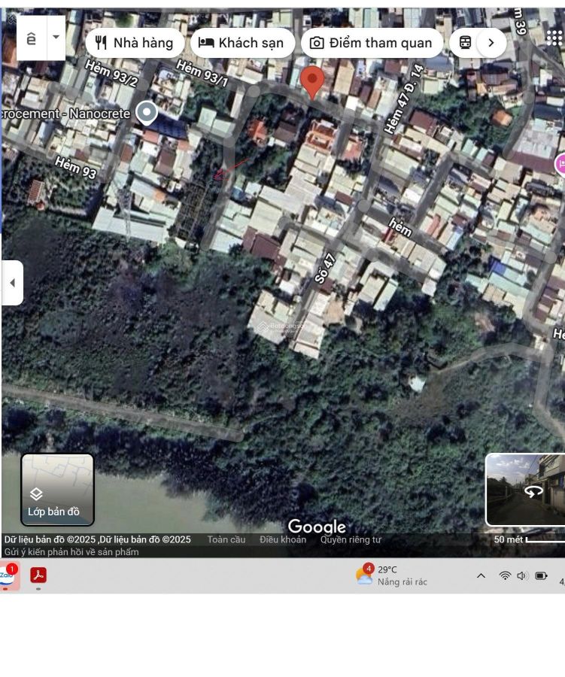Toggle map type with Lớp bản đồ
This screenshot has width=565, height=677.
[57, 490]
